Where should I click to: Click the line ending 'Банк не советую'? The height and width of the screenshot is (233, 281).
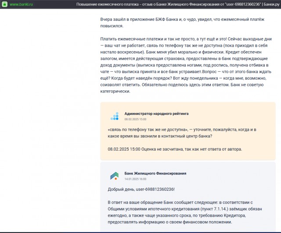[182, 85]
